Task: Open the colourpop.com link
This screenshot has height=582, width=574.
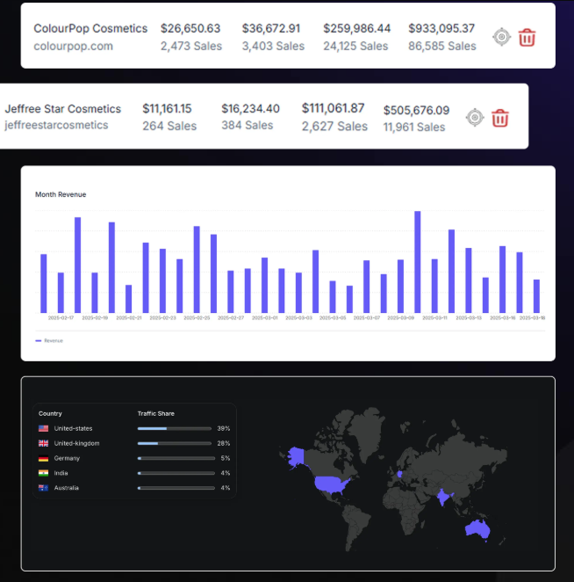Action: (74, 46)
